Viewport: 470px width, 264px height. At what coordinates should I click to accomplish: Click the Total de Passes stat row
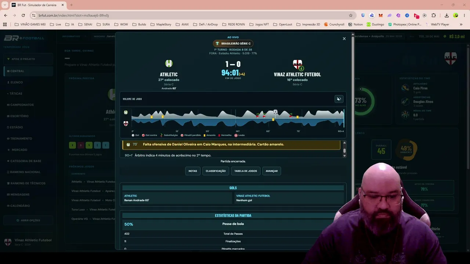(x=233, y=234)
